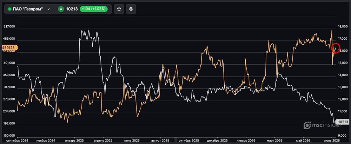Click the 150,000 left axis label
This screenshot has width=351, height=144.
[x=9, y=136]
